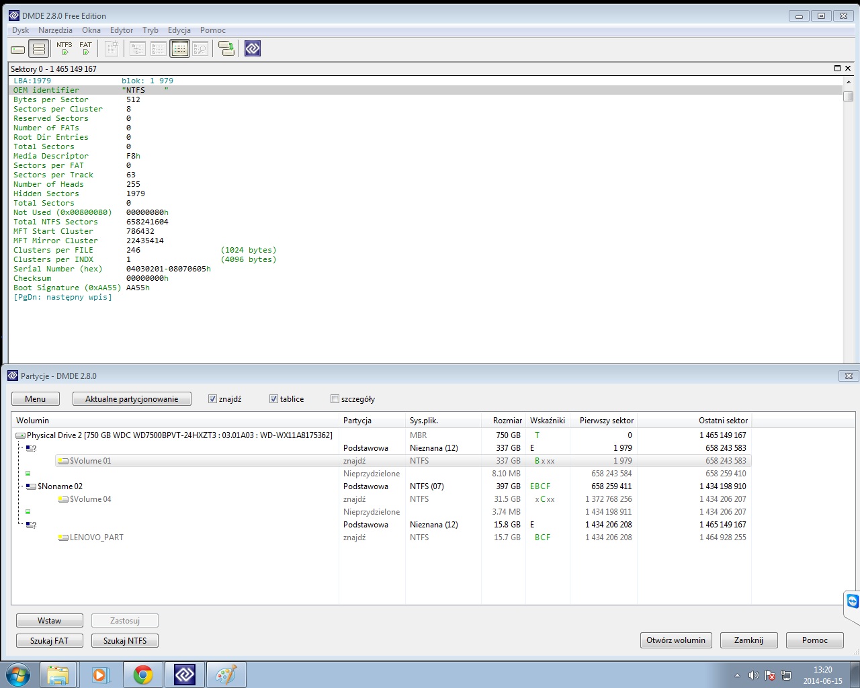Open the Edycja menu

pyautogui.click(x=179, y=30)
